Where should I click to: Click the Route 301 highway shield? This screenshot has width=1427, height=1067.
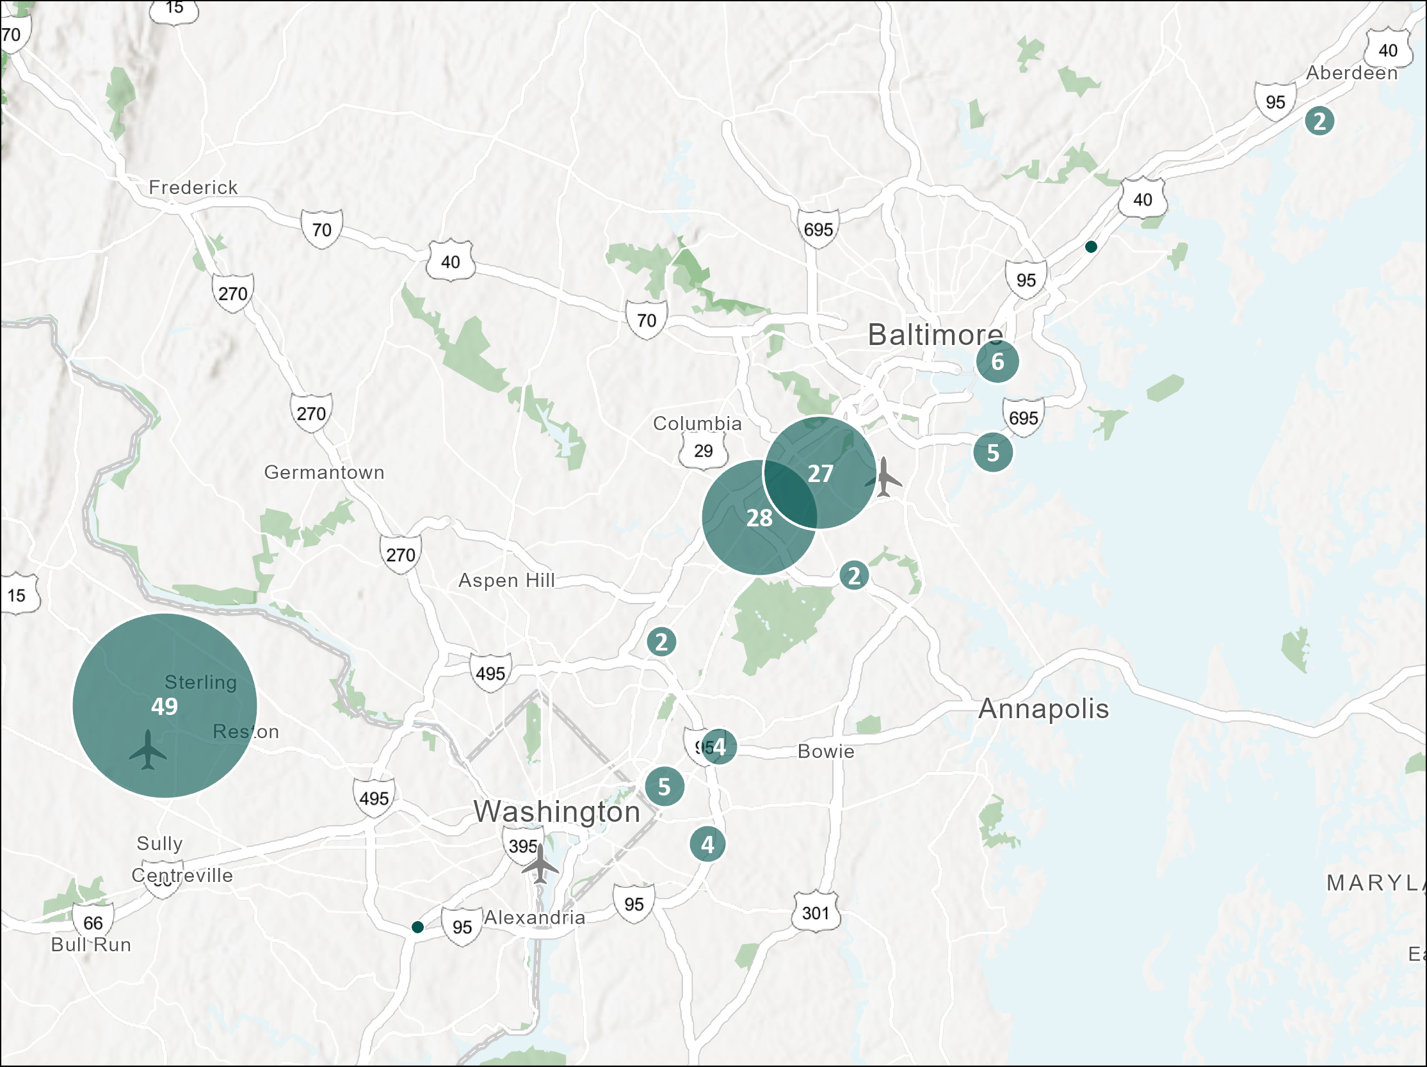click(816, 913)
